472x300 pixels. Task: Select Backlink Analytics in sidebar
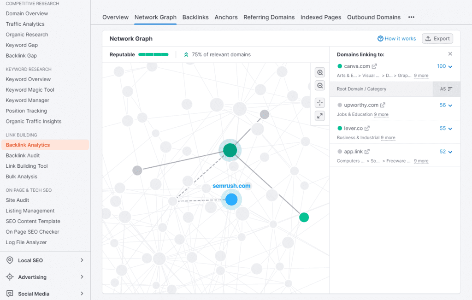tap(45, 145)
